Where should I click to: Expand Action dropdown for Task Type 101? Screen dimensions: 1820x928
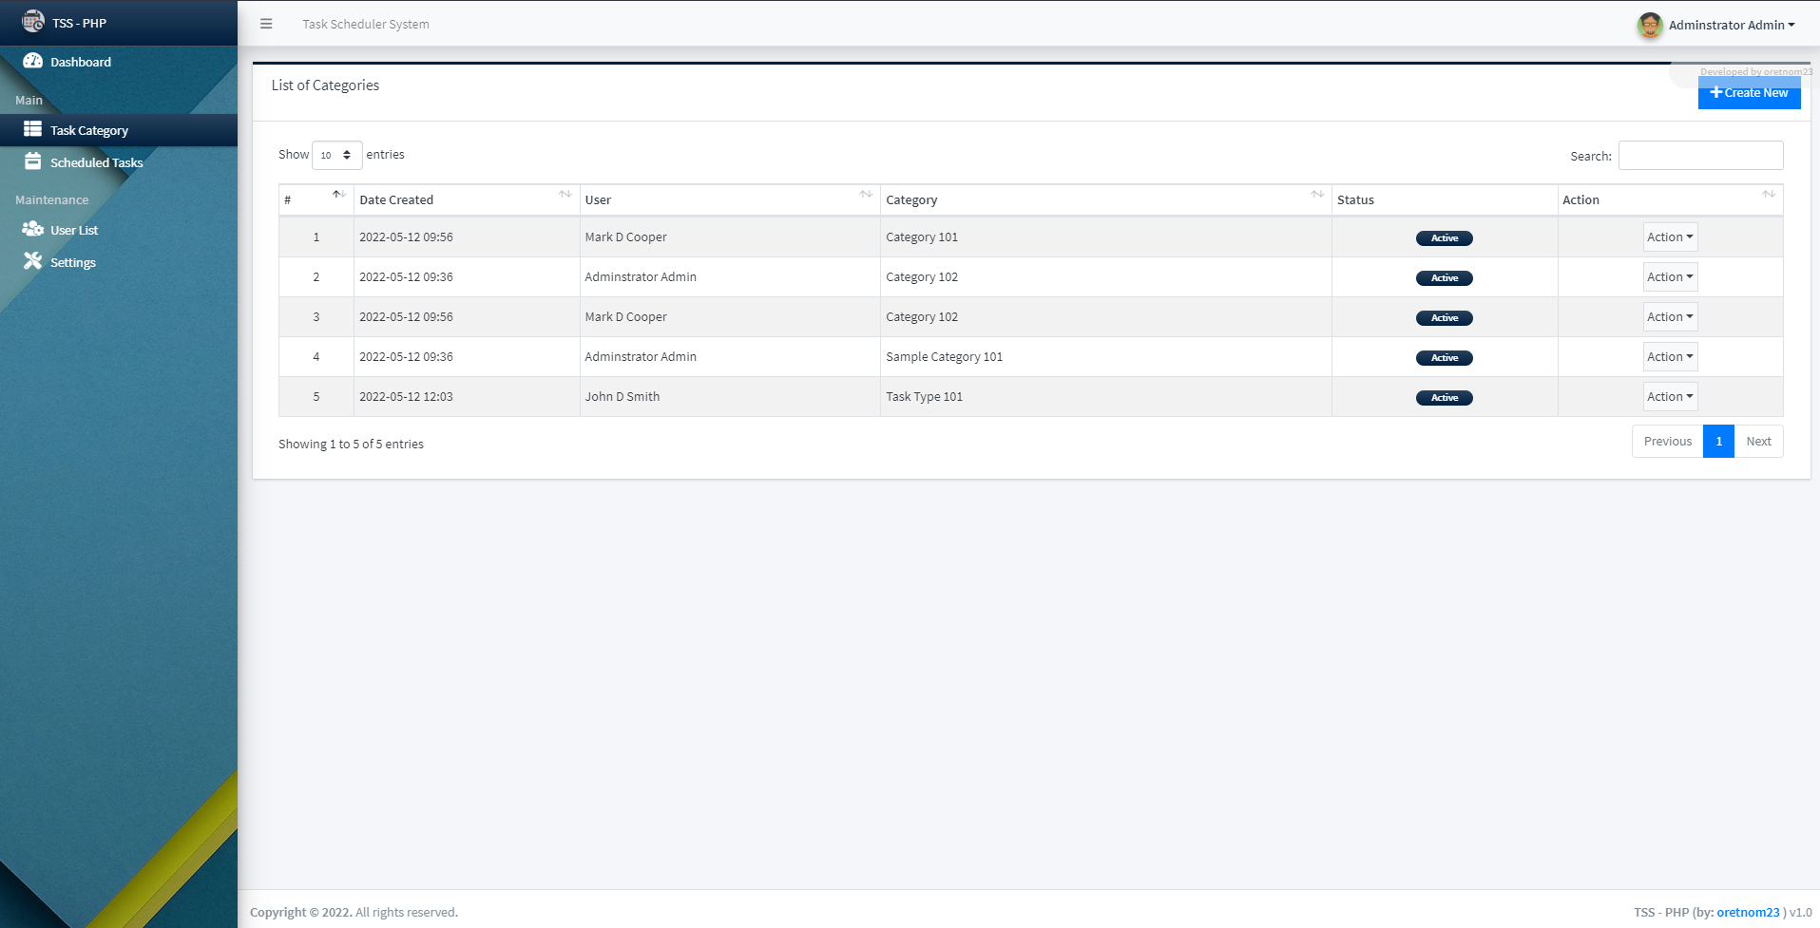1670,397
